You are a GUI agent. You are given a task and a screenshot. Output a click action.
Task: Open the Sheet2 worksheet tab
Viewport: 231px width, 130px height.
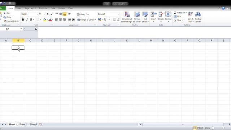[23, 124]
